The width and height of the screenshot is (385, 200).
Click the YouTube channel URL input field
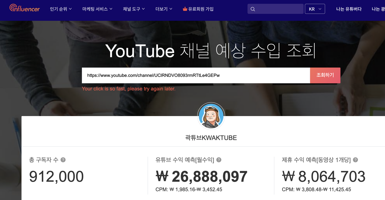[196, 75]
